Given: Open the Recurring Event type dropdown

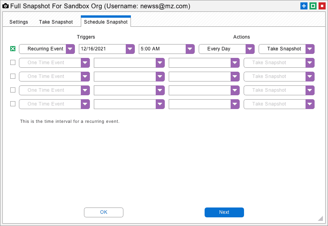Looking at the screenshot, I should (70, 49).
